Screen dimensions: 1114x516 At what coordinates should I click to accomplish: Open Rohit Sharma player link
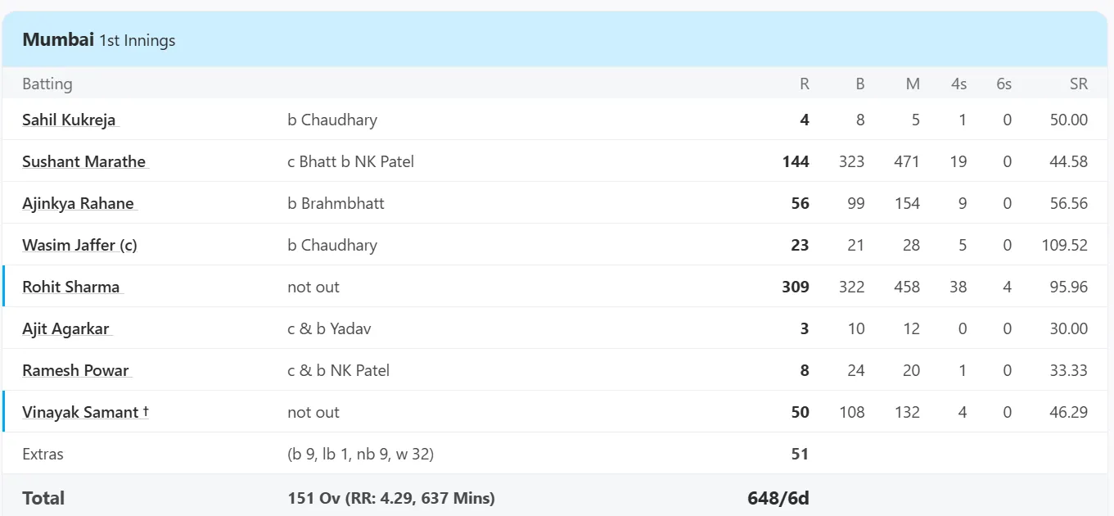coord(71,287)
